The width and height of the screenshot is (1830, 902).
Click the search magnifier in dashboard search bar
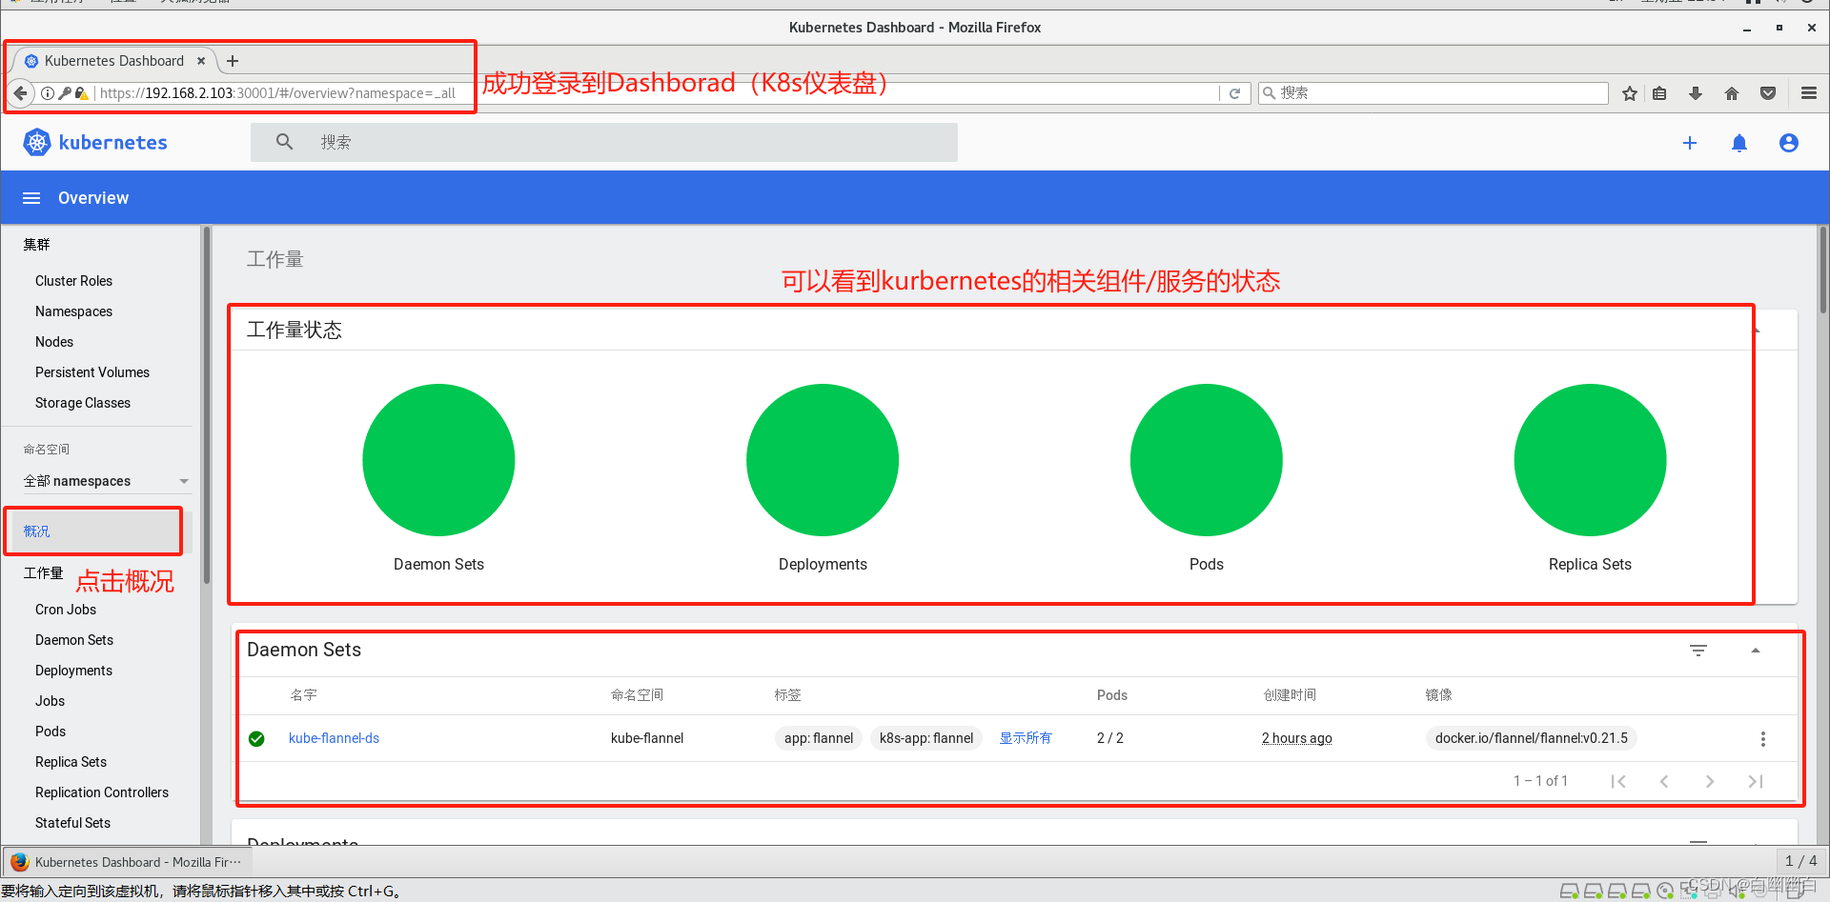pos(284,142)
